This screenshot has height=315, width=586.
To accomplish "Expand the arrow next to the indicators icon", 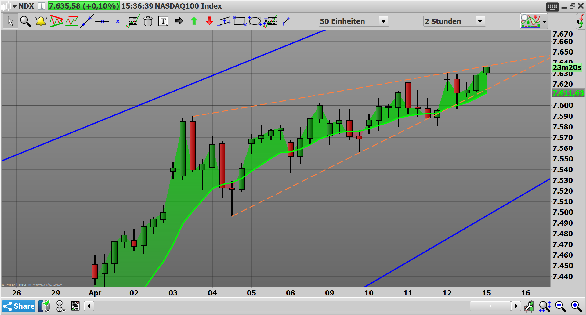I will 544,22.
